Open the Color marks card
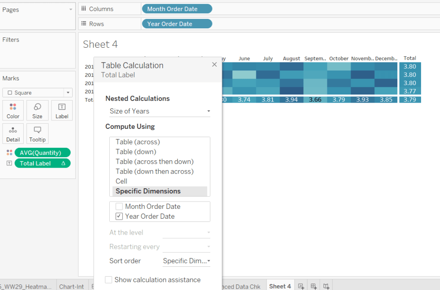The width and height of the screenshot is (440, 290). point(13,110)
